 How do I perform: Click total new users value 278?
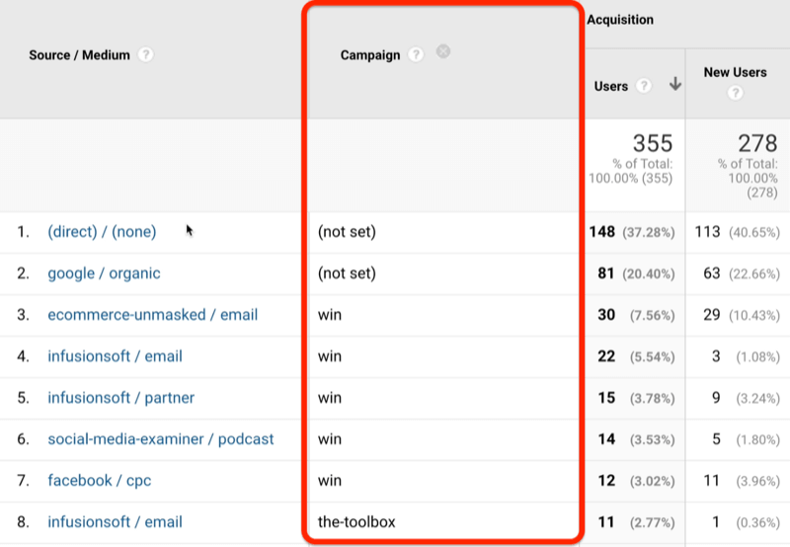(x=757, y=143)
